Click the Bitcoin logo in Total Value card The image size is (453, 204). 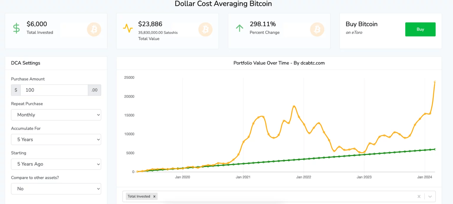click(206, 29)
